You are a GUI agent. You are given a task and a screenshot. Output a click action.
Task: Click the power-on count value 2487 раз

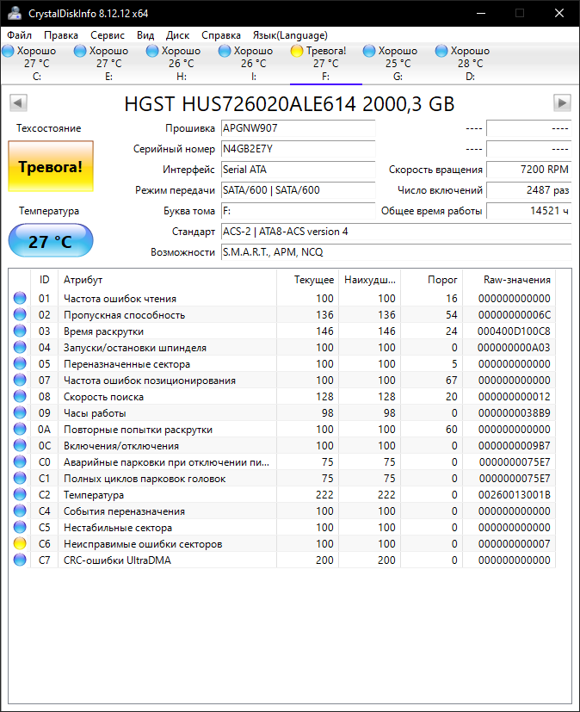pyautogui.click(x=528, y=190)
